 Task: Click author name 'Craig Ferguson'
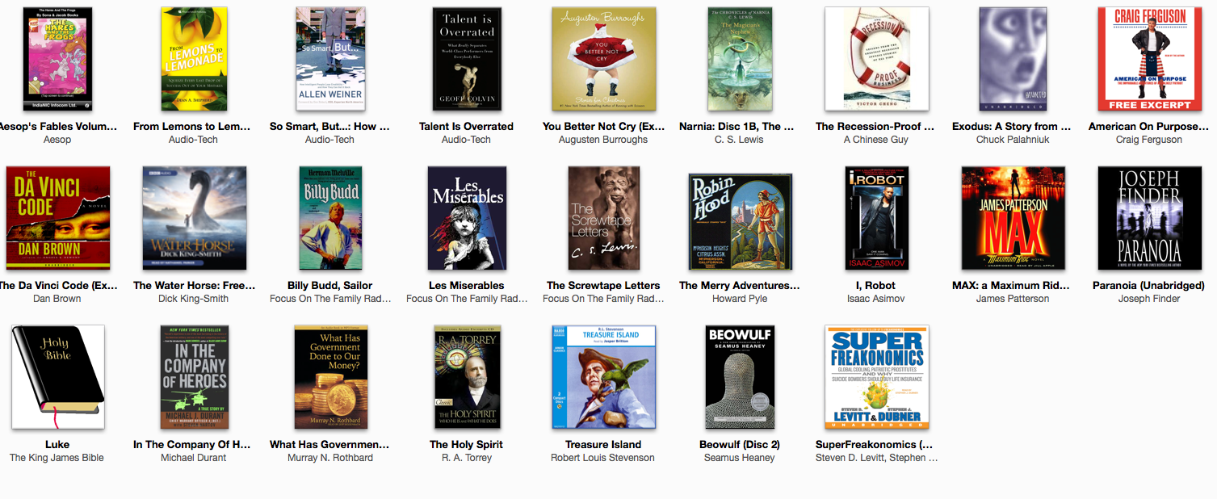(x=1149, y=140)
